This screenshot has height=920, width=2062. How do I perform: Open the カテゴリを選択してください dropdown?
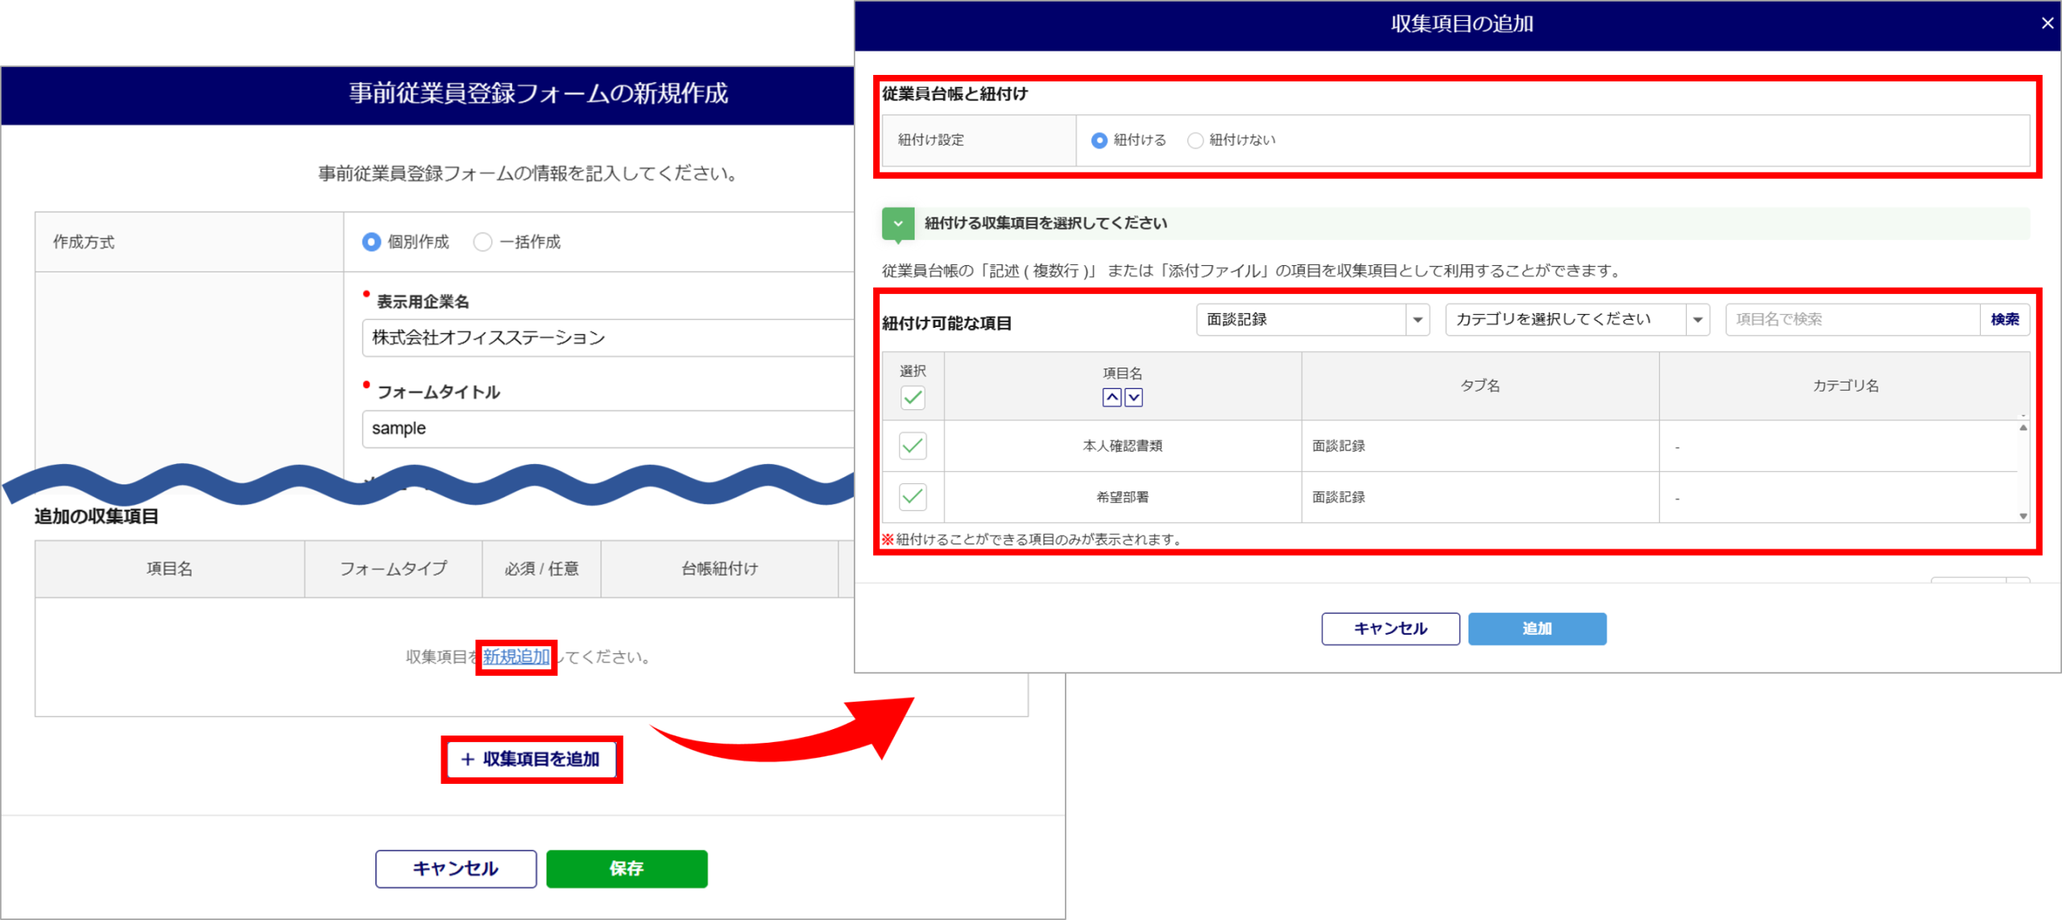[1576, 320]
